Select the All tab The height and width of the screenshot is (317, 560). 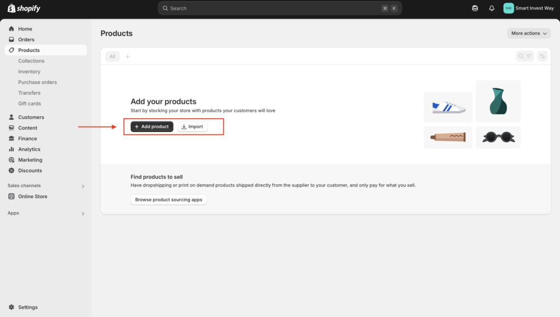(113, 56)
